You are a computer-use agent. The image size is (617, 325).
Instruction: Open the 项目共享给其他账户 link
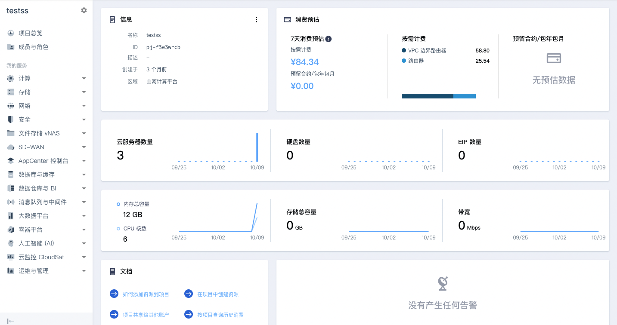point(146,315)
